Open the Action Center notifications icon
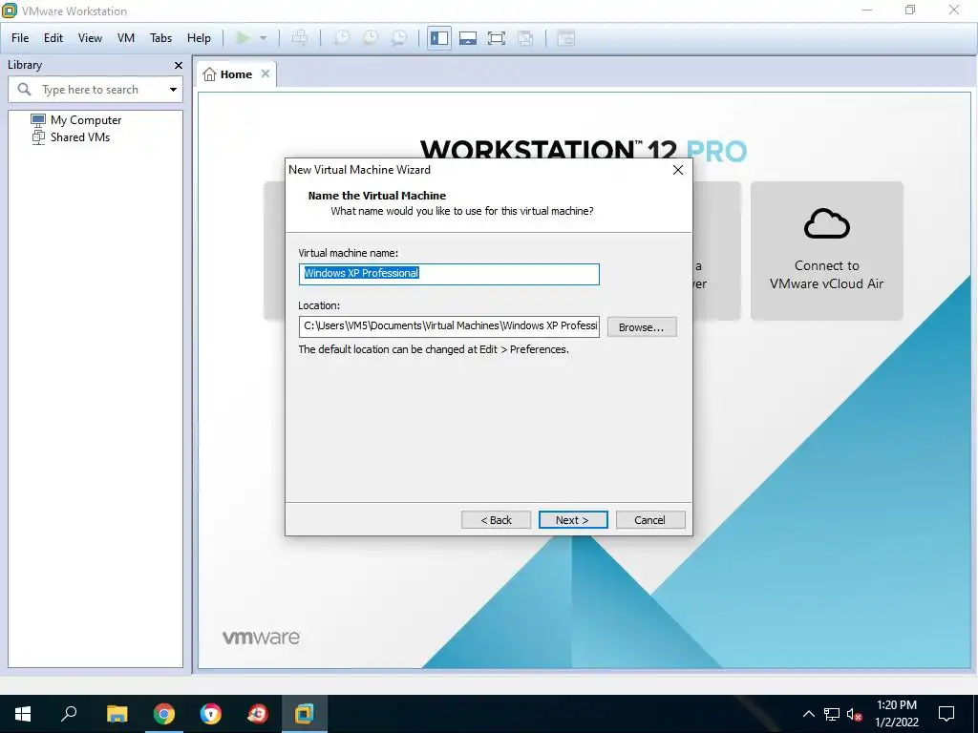 (946, 714)
